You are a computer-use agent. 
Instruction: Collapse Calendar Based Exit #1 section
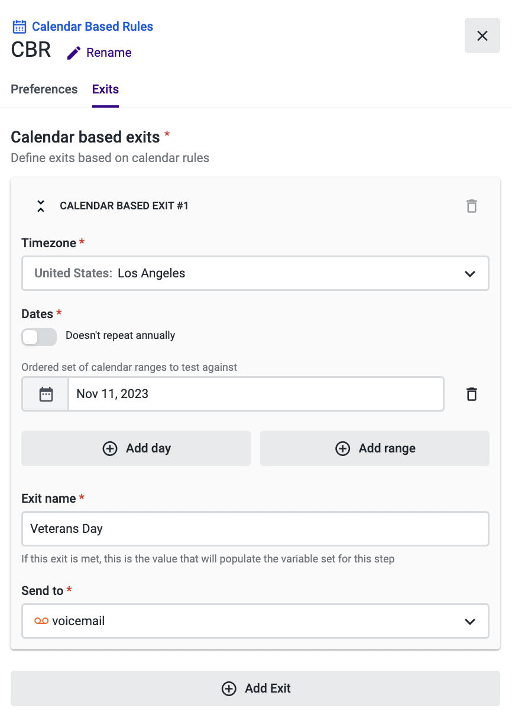(x=41, y=206)
